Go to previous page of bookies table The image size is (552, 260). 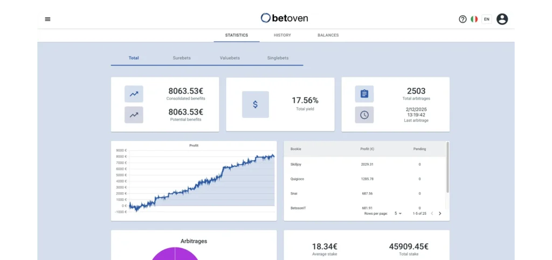tap(432, 213)
